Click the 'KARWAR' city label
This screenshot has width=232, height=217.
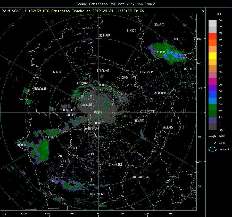pyautogui.click(x=21, y=145)
